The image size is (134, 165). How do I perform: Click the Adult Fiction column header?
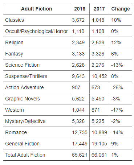pos(36,9)
